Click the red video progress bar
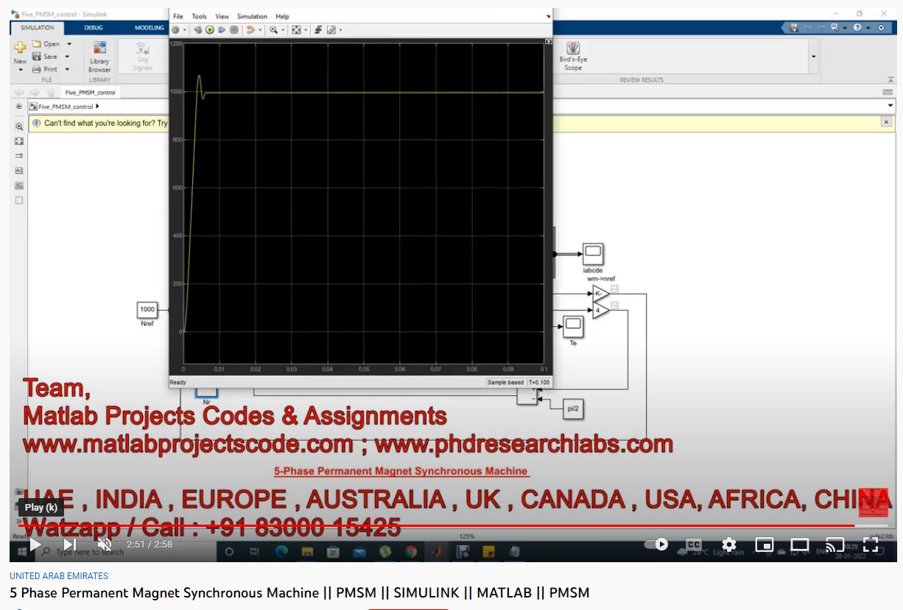Image resolution: width=903 pixels, height=610 pixels. (x=442, y=525)
